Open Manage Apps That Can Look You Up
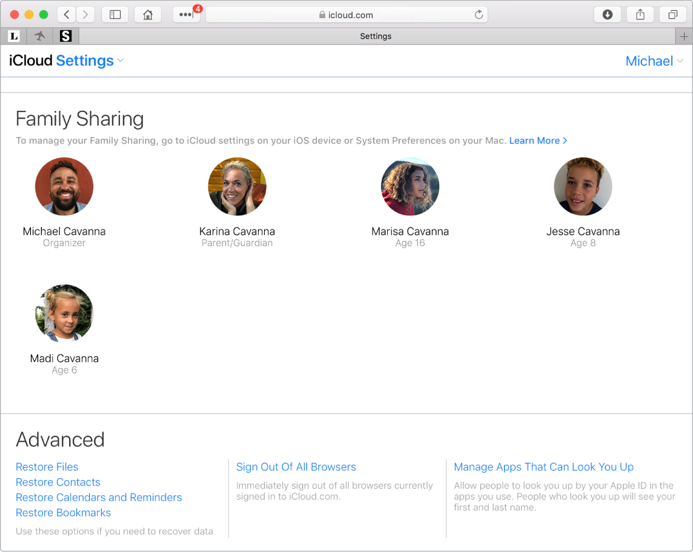The height and width of the screenshot is (552, 693). [x=543, y=467]
